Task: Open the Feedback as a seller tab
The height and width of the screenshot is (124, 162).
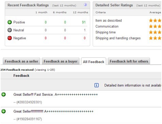Action: (x=21, y=61)
